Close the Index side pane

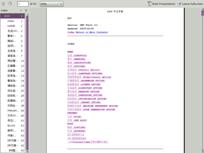click(26, 11)
